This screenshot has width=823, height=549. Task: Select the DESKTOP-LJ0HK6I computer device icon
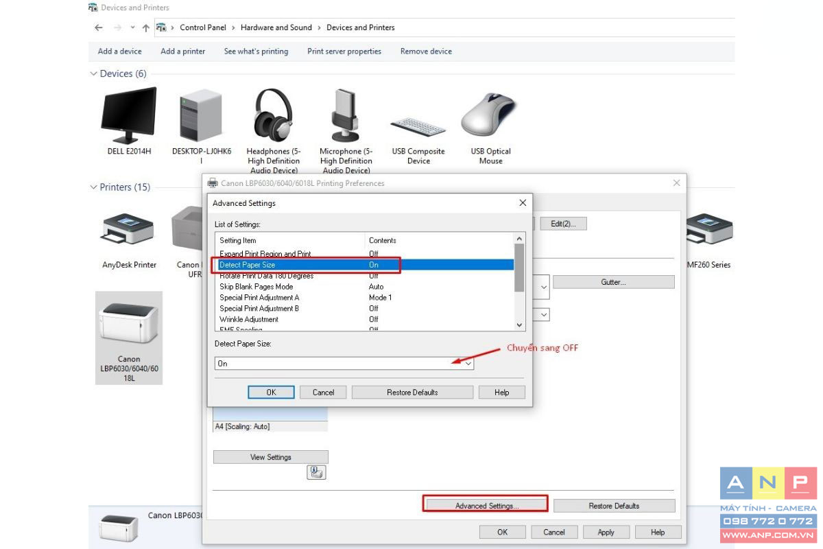coord(201,115)
